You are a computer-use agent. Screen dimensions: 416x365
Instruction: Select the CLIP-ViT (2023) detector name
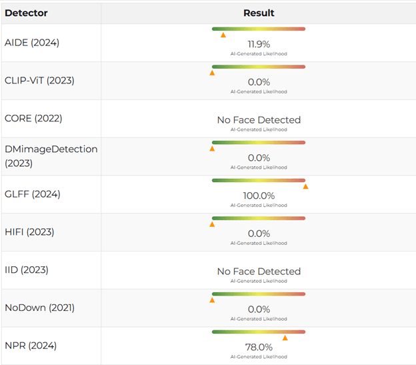pos(39,81)
